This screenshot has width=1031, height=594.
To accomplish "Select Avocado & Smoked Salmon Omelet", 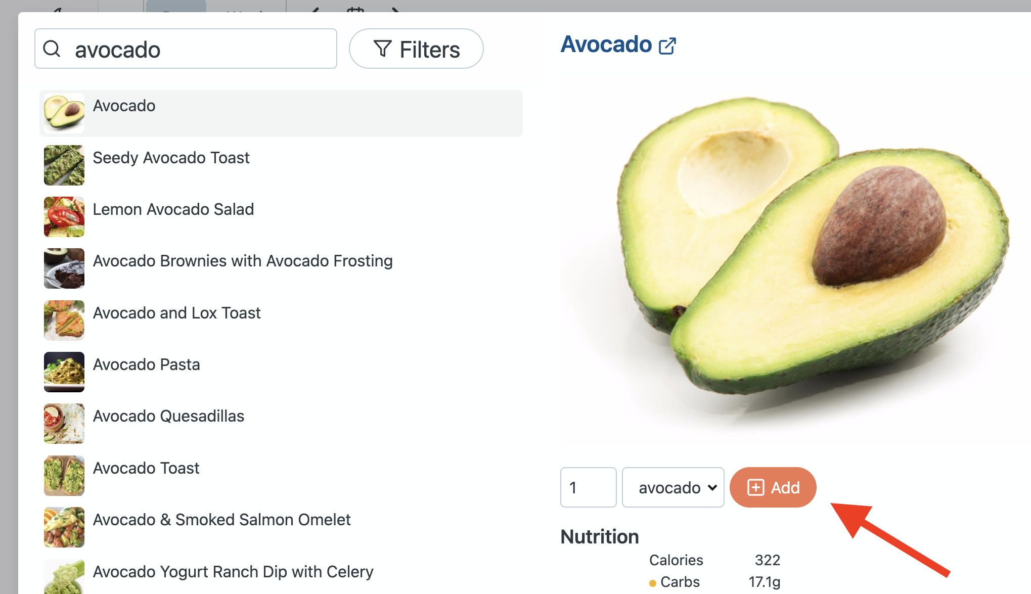I will (221, 520).
